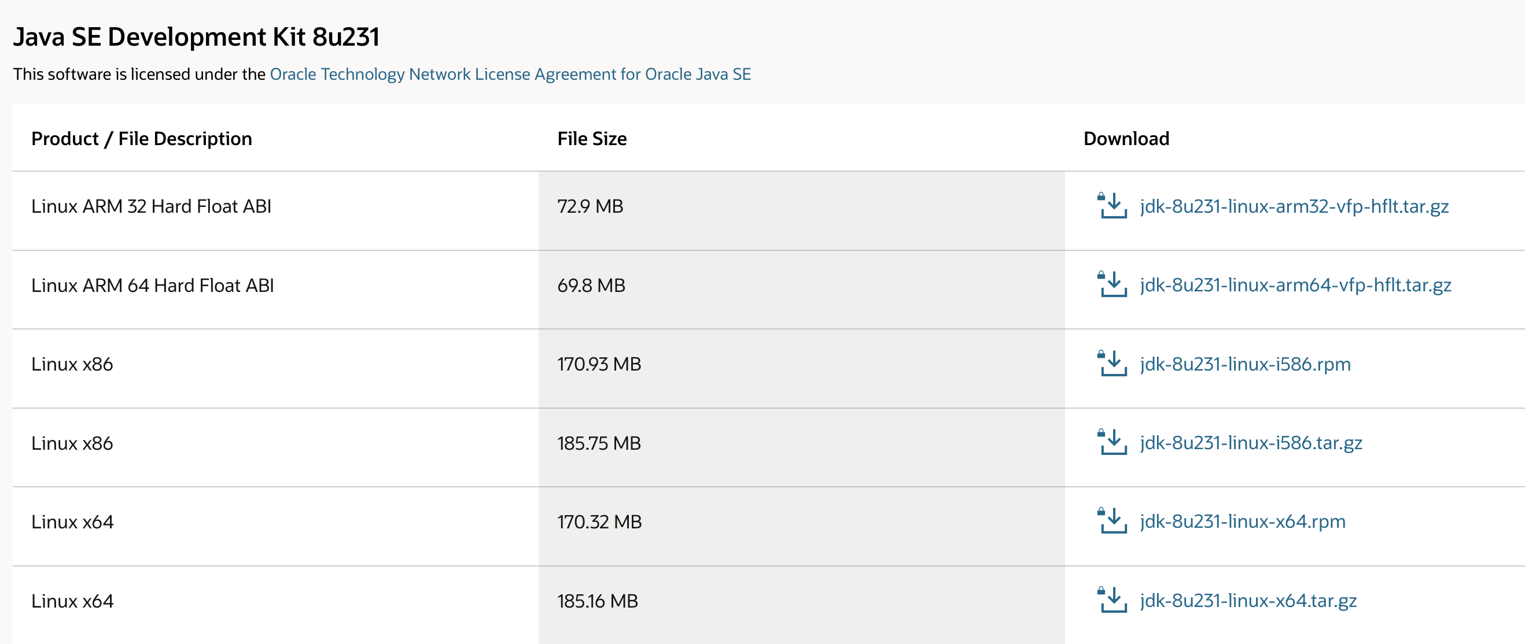Click download icon beside linux-i586.tar.gz
Screen dimensions: 1525x644
click(1113, 442)
